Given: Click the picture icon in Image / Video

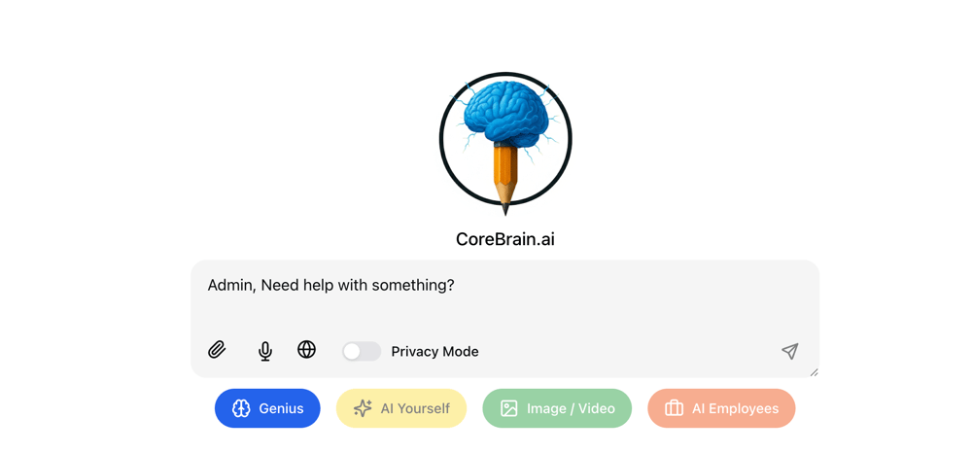Looking at the screenshot, I should (x=509, y=408).
